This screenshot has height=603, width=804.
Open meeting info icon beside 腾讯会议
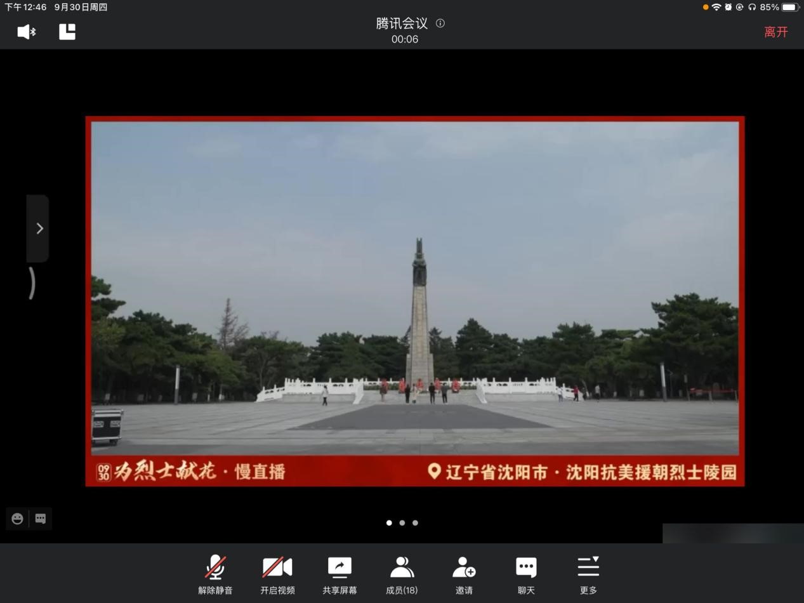(440, 23)
